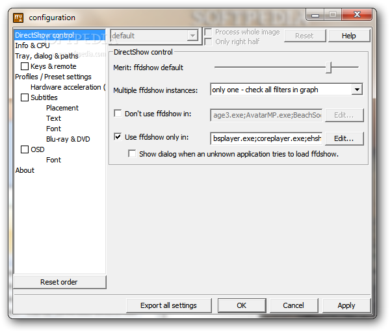Click the ffdshow icon in the title bar

point(18,18)
